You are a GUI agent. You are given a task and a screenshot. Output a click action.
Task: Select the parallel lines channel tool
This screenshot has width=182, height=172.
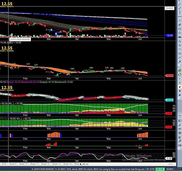[x=180, y=21]
